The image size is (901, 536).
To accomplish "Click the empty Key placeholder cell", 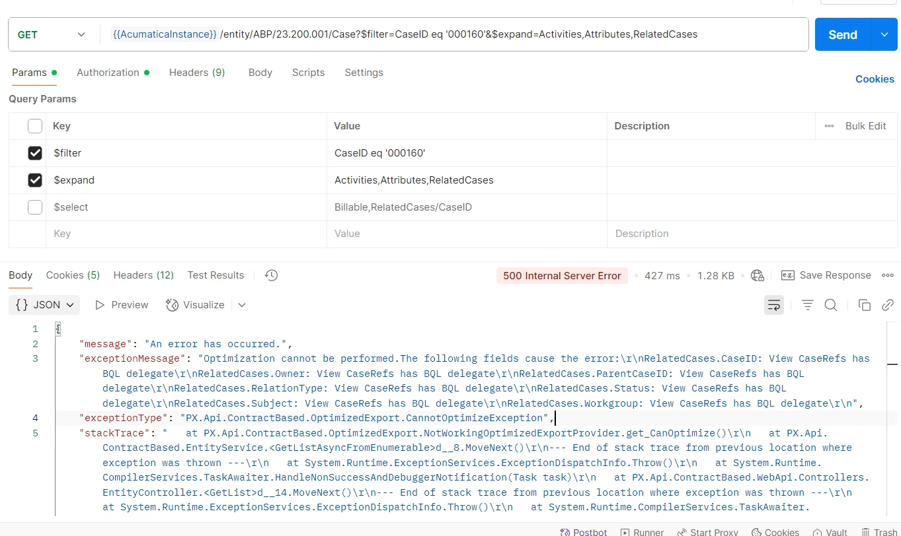I will pos(186,234).
